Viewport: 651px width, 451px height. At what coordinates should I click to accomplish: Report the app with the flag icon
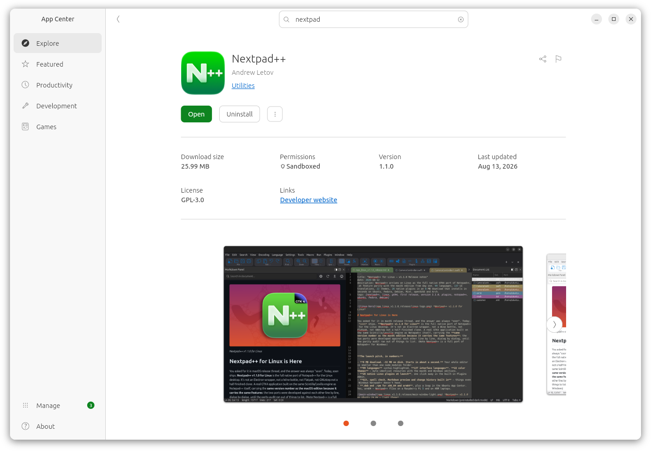[558, 59]
